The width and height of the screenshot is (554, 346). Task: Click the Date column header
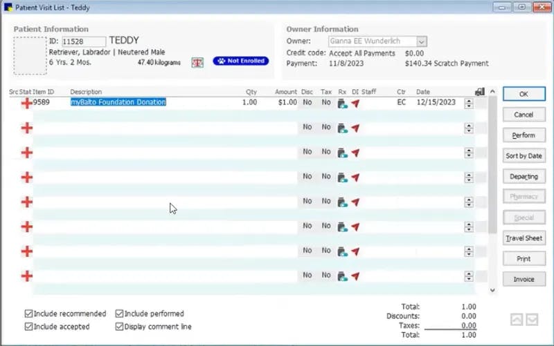point(423,92)
